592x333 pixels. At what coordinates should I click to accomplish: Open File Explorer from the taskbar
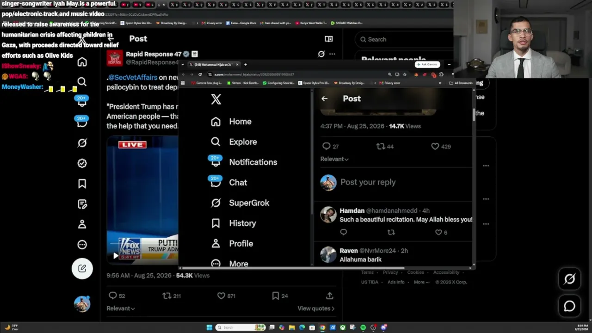tap(292, 327)
